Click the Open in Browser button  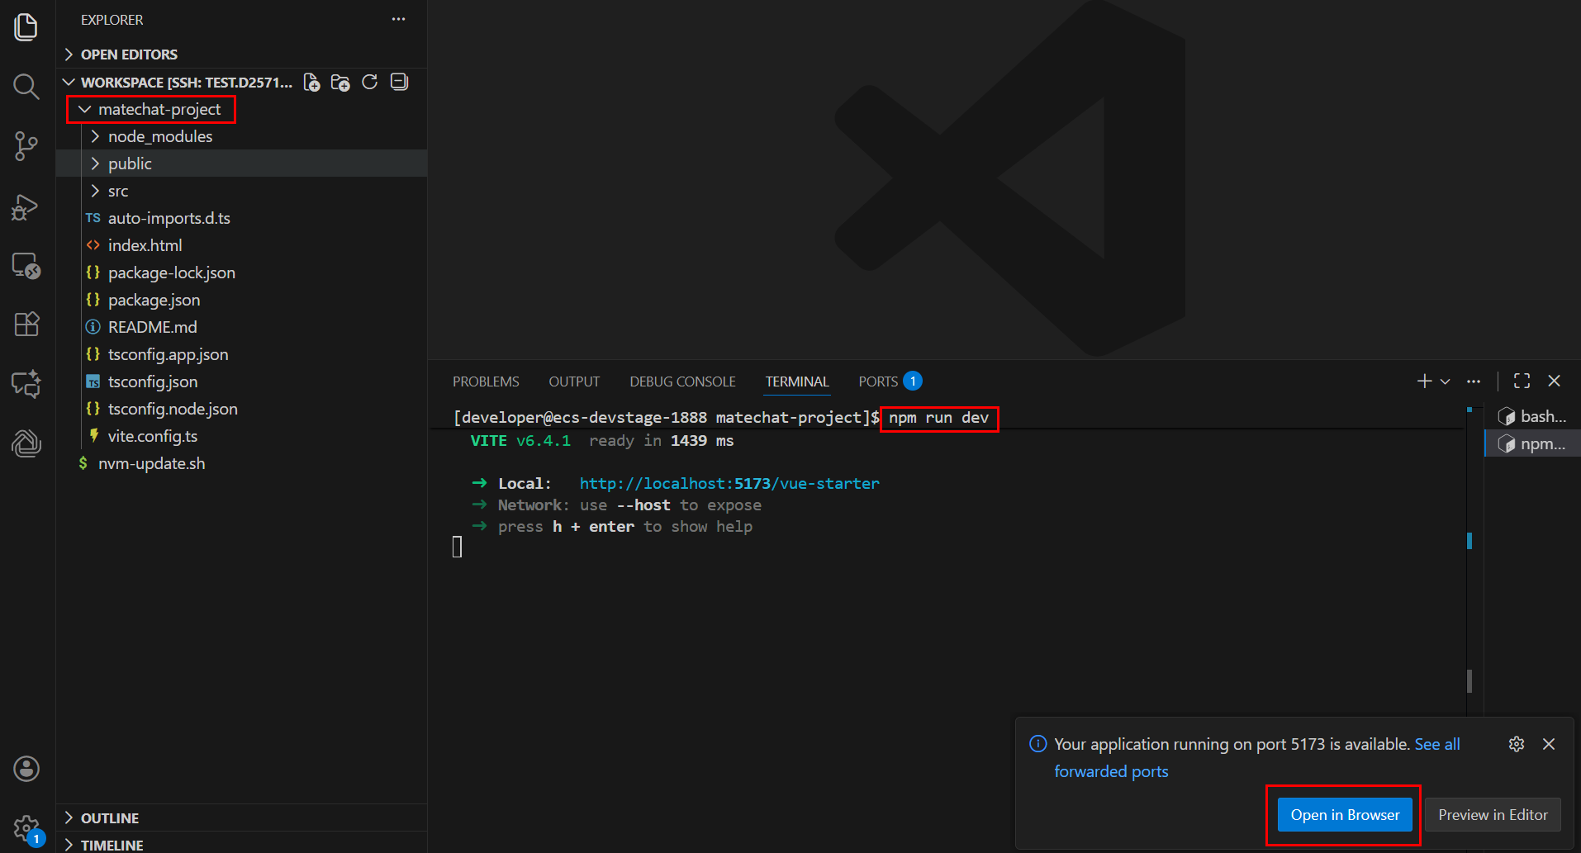1345,815
